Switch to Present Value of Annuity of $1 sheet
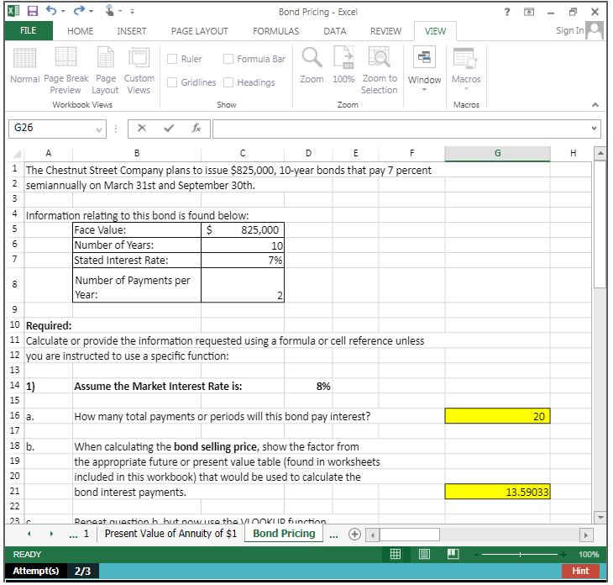Viewport: 613px width, 585px height. (170, 534)
